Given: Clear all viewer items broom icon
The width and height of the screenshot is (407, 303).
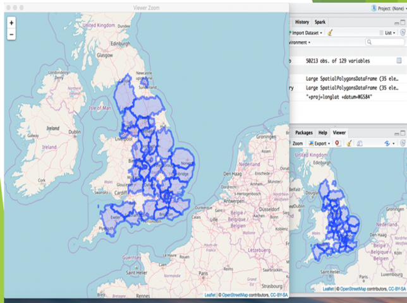Looking at the screenshot, I should pyautogui.click(x=349, y=143).
